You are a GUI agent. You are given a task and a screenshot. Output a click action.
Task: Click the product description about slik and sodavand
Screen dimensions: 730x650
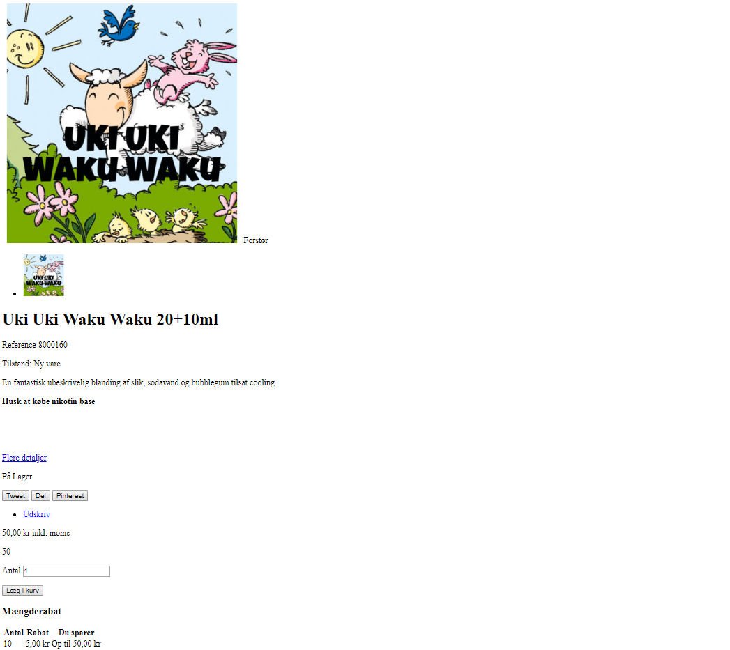point(138,382)
